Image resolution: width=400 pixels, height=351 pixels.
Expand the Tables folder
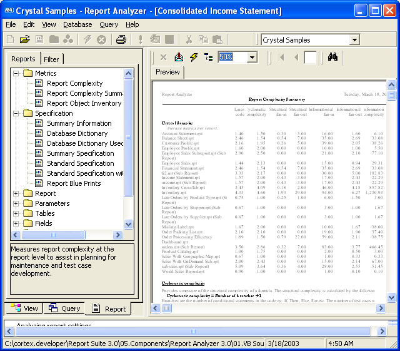(x=16, y=213)
